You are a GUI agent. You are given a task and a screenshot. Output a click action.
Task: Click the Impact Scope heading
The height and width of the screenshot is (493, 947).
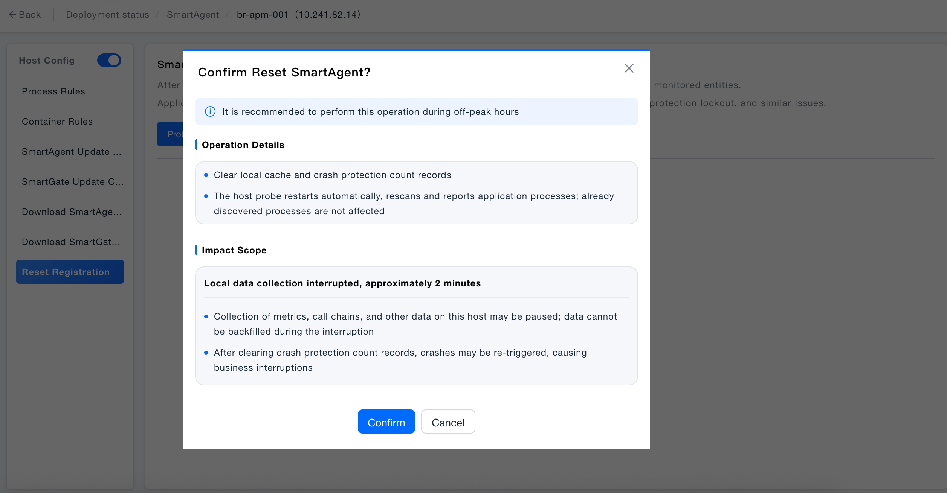pos(234,250)
